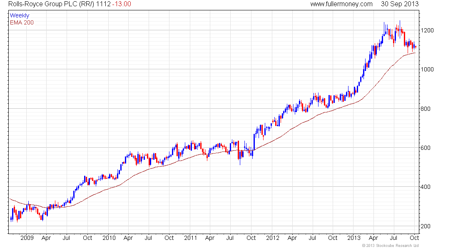Click the price change '-13.00'
458x249 pixels.
pyautogui.click(x=122, y=4)
